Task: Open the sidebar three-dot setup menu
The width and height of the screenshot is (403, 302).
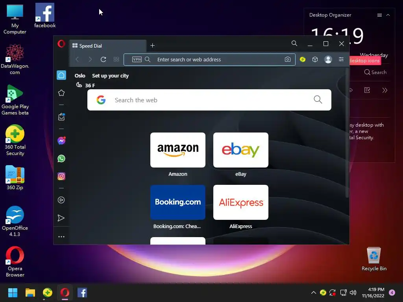Action: click(61, 237)
